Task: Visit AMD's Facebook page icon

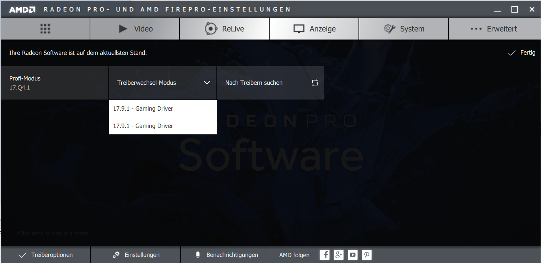Action: coord(325,255)
